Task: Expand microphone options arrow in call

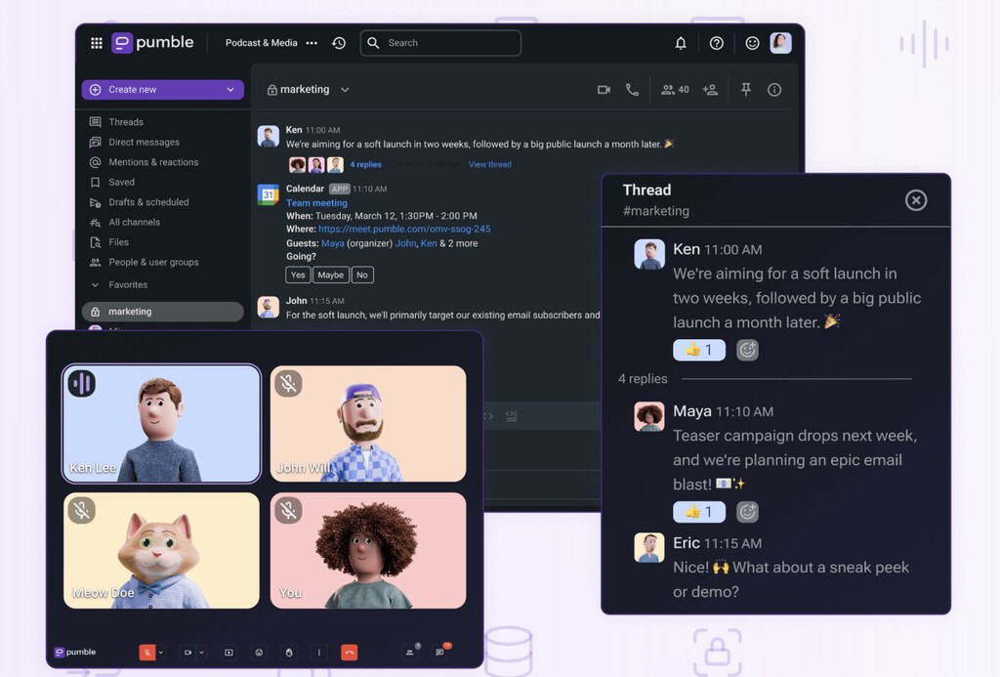Action: pyautogui.click(x=161, y=653)
